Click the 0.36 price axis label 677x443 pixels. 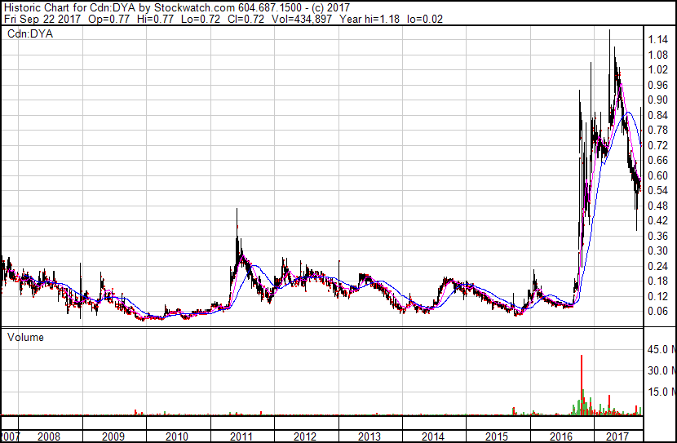pos(658,236)
